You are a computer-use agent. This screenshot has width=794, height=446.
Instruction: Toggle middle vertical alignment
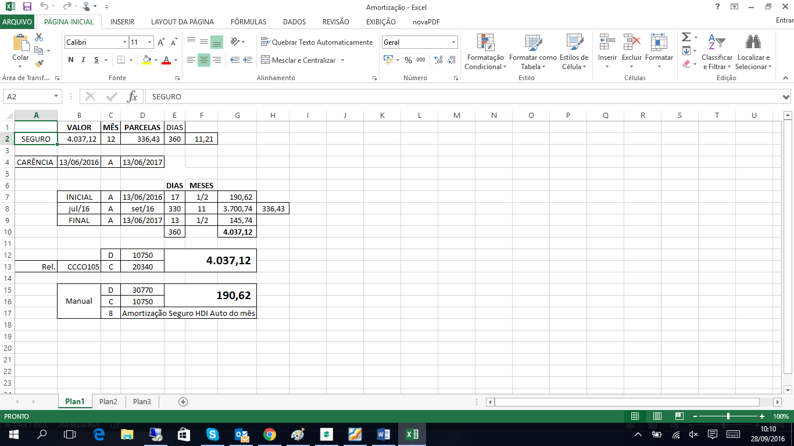204,42
